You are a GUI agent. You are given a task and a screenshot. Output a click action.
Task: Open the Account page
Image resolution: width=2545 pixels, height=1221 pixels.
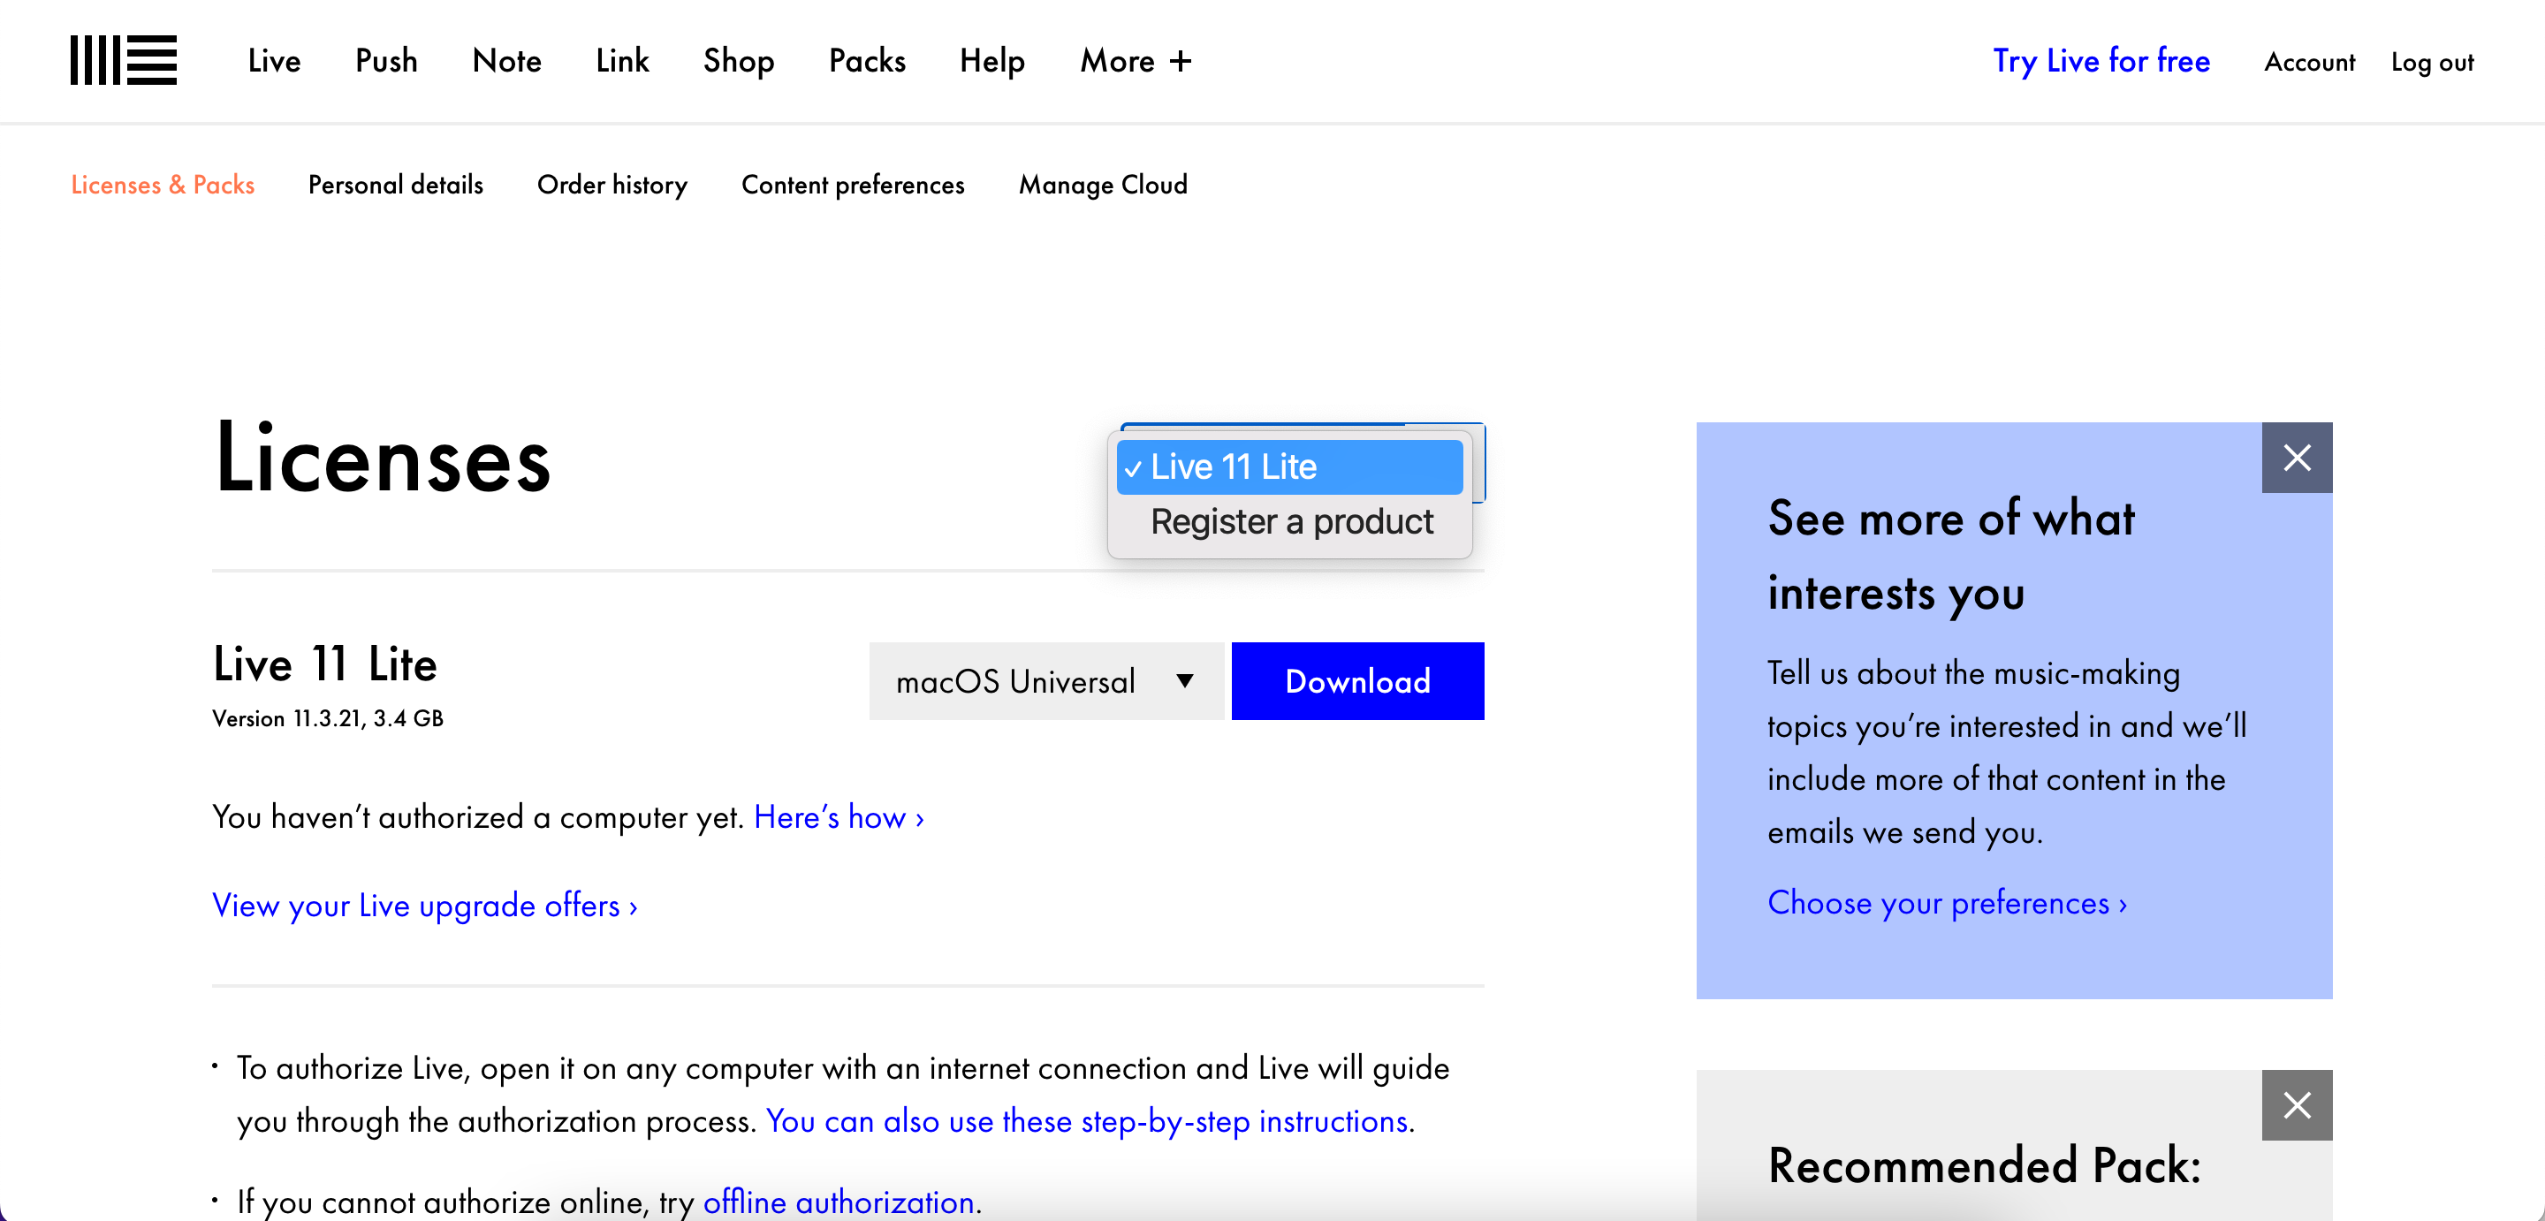(x=2310, y=62)
